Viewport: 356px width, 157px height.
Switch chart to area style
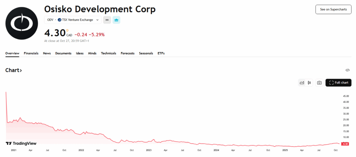tap(302, 83)
